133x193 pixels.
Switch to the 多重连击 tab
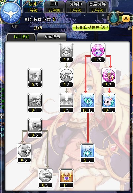tap(52, 37)
